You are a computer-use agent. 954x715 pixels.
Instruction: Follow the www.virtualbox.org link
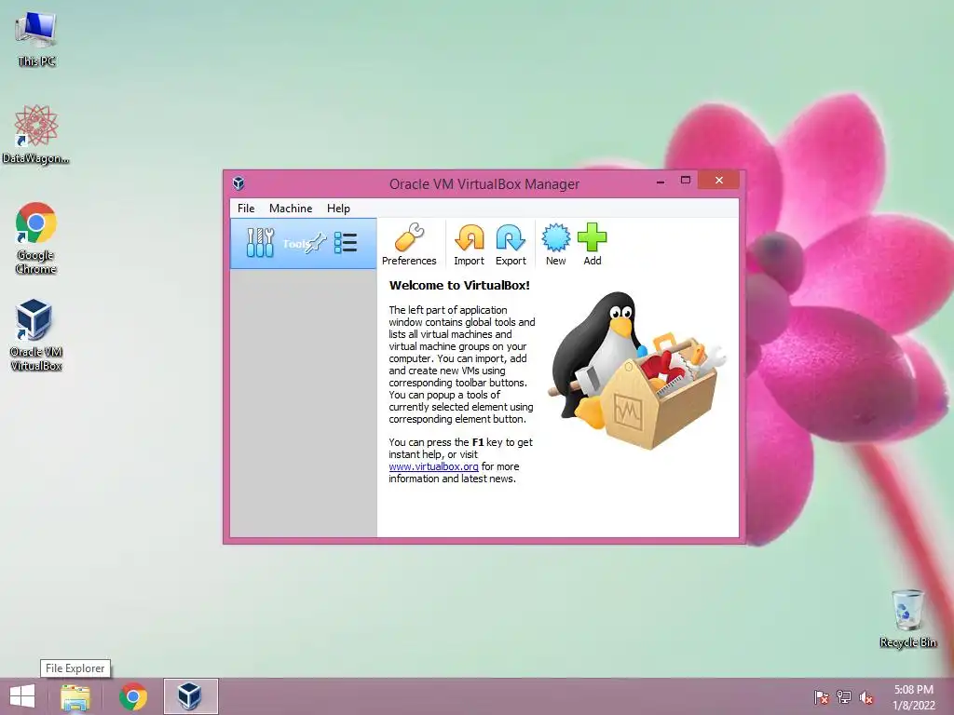(x=433, y=466)
